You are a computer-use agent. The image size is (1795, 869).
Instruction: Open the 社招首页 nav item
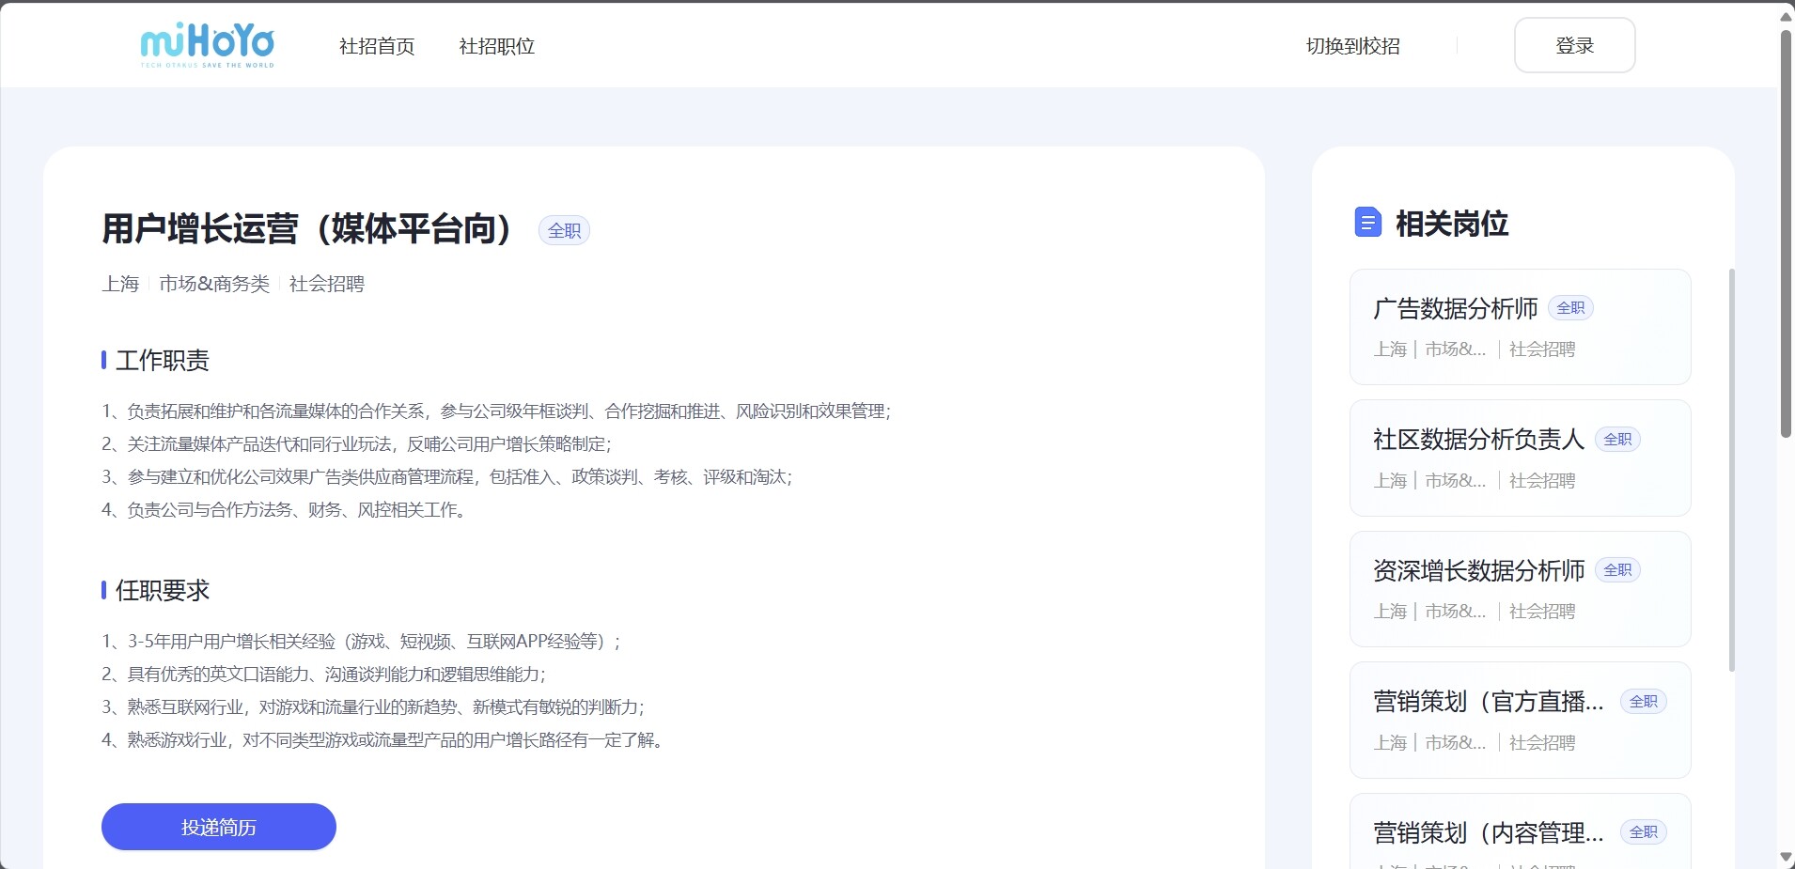(376, 46)
